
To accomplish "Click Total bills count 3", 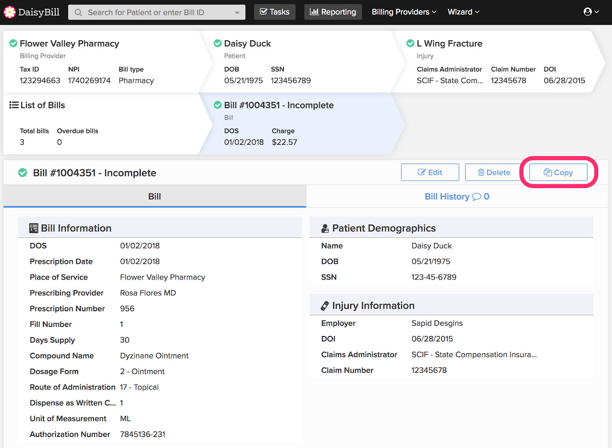I will pos(22,142).
